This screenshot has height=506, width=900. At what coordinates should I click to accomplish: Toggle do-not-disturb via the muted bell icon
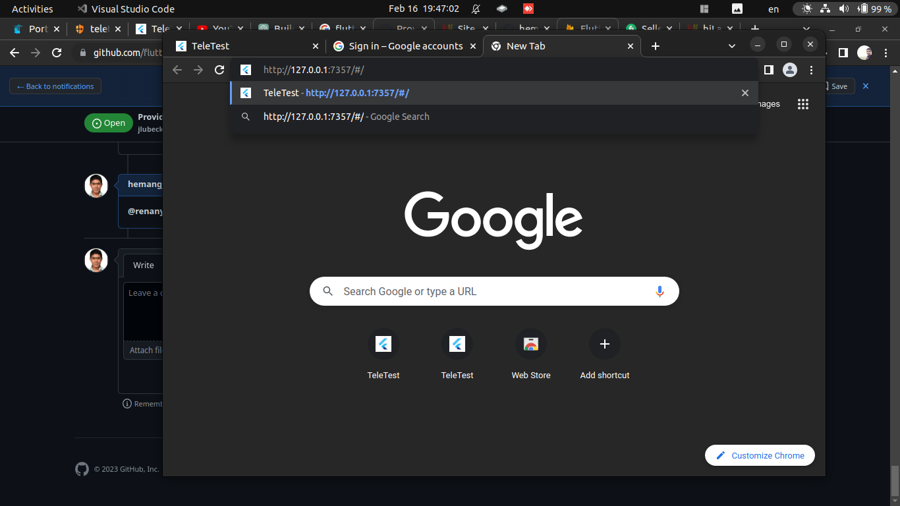tap(475, 9)
